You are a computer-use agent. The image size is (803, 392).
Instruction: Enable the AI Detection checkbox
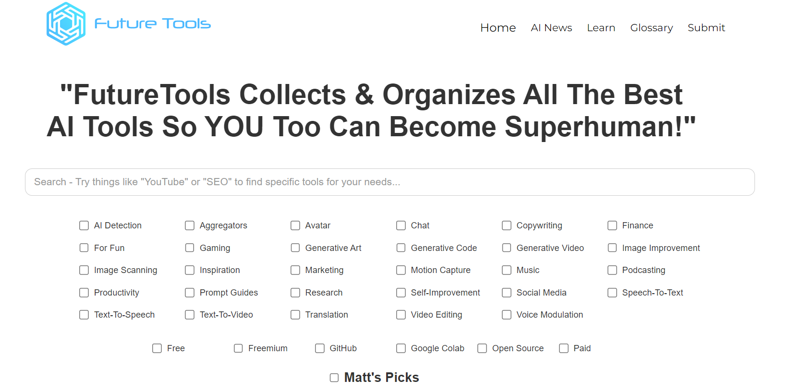pyautogui.click(x=84, y=226)
